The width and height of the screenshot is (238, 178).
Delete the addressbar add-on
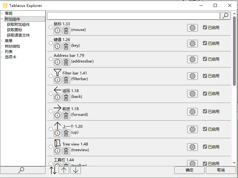[66, 62]
